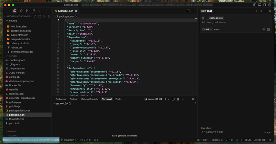Open the .gitignore file
Screen dimensions: 276x144
pyautogui.click(x=14, y=64)
